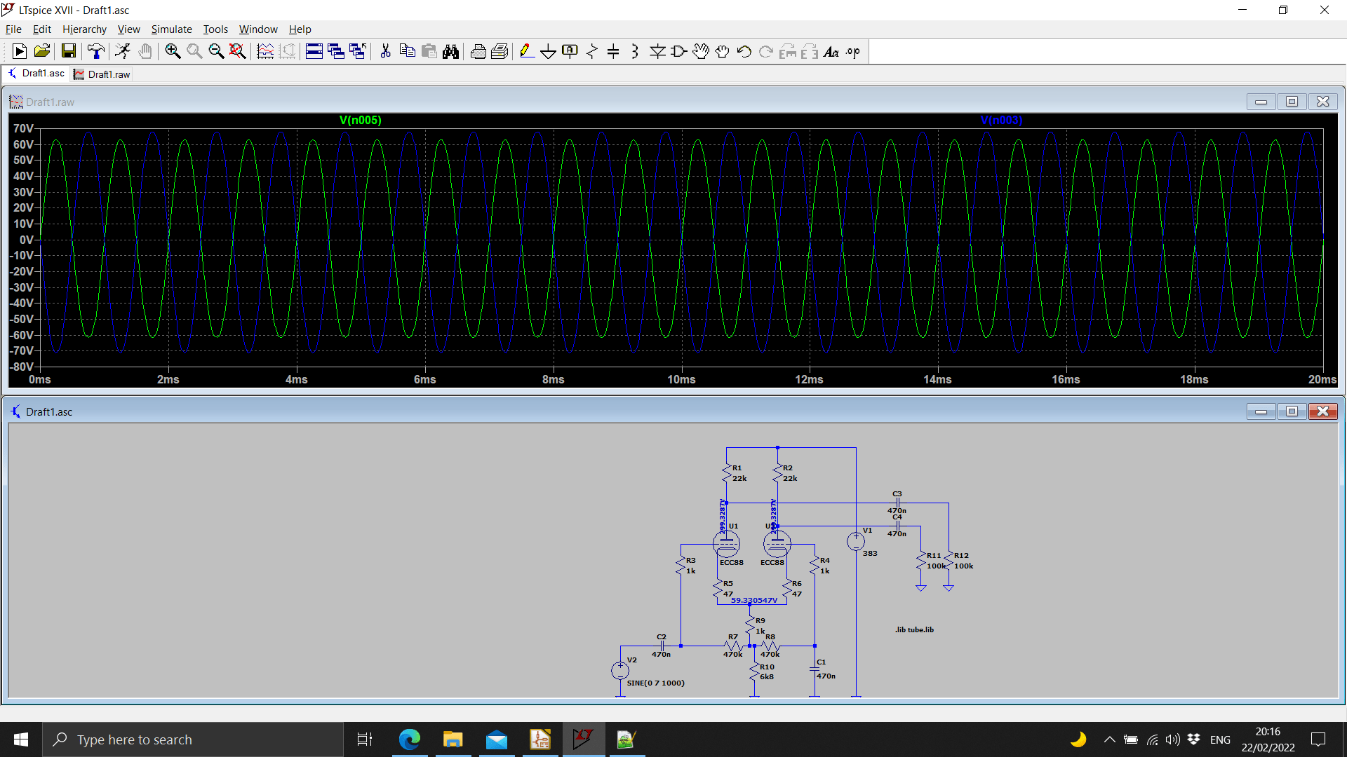This screenshot has height=757, width=1347.
Task: Open the Component gate icon
Action: [679, 51]
